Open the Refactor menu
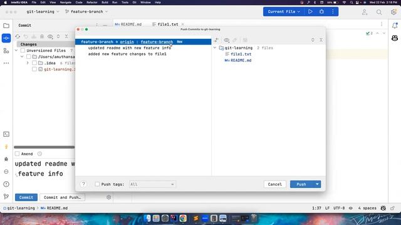Image resolution: width=401 pixels, height=225 pixels. pos(92,2)
